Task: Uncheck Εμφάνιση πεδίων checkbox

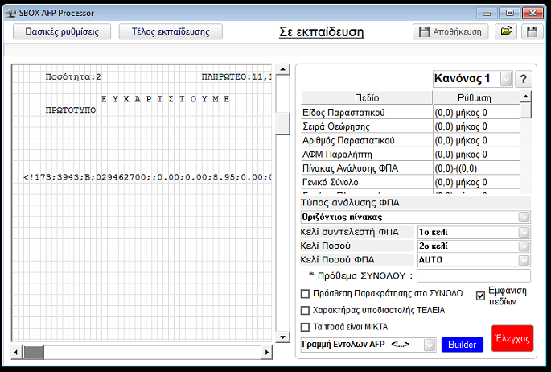Action: (x=480, y=296)
